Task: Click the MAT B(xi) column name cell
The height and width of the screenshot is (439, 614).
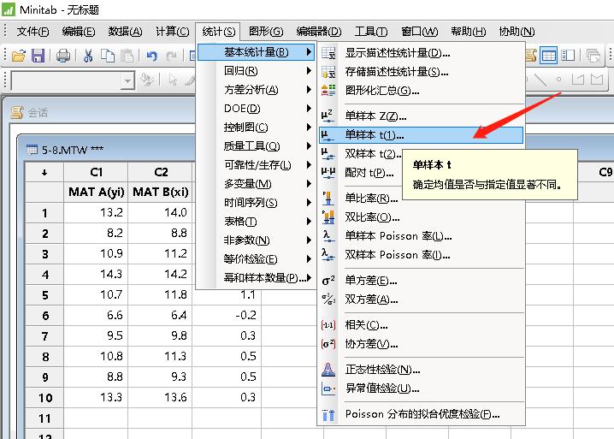Action: coord(161,192)
